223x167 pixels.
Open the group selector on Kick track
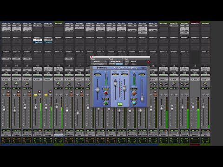coord(6,79)
